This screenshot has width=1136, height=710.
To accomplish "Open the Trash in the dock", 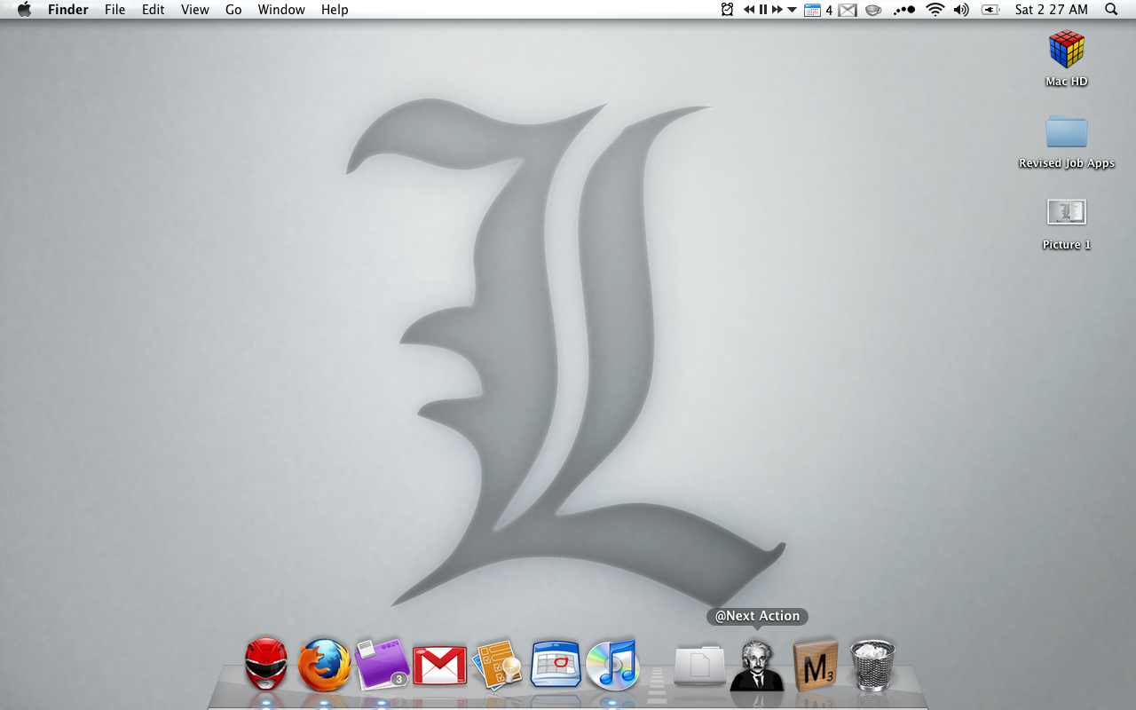I will 873,665.
